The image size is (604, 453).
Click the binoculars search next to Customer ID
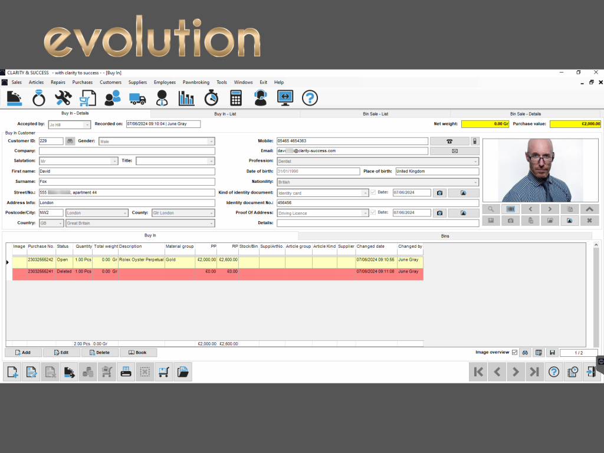[70, 141]
